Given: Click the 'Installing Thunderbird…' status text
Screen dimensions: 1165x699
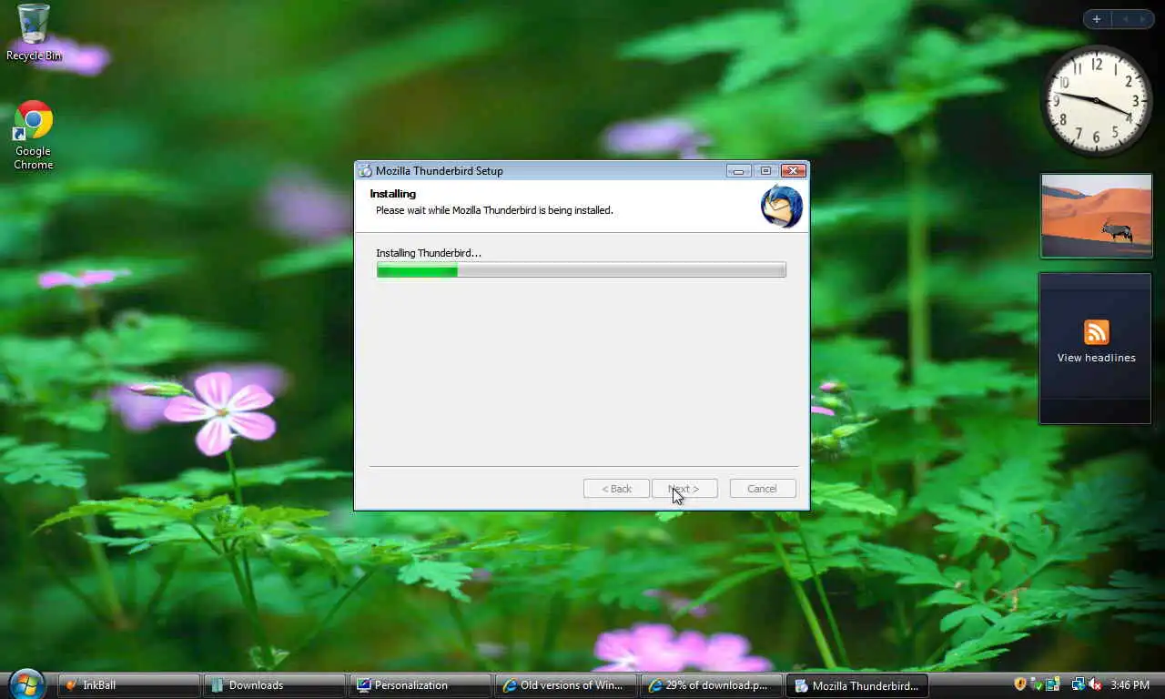Looking at the screenshot, I should (429, 253).
